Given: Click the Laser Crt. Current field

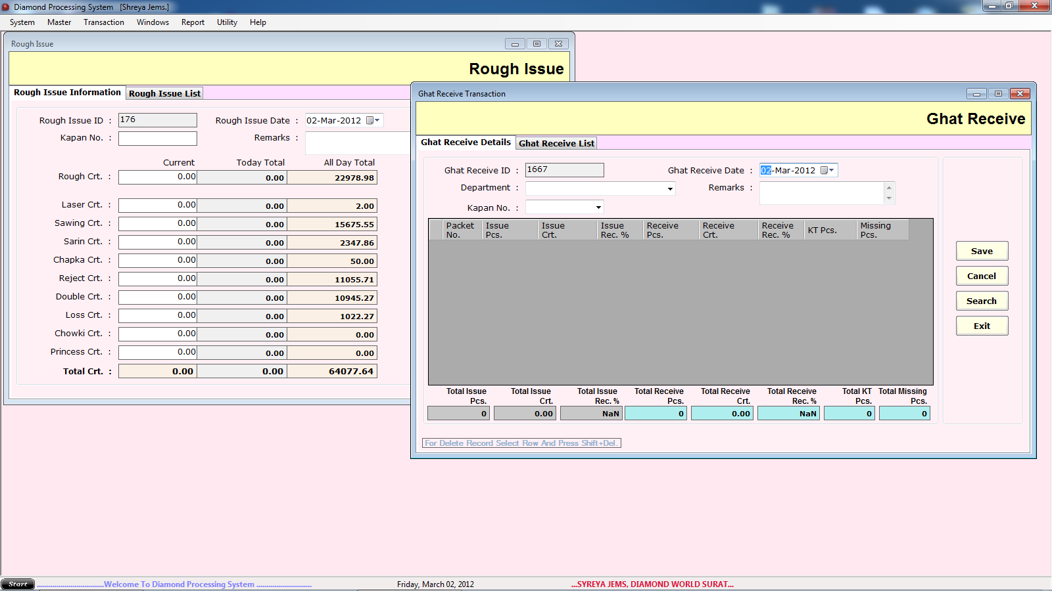Looking at the screenshot, I should point(158,205).
